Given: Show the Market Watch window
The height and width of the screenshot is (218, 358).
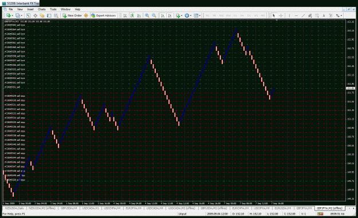Looking at the screenshot, I should click(x=28, y=15).
